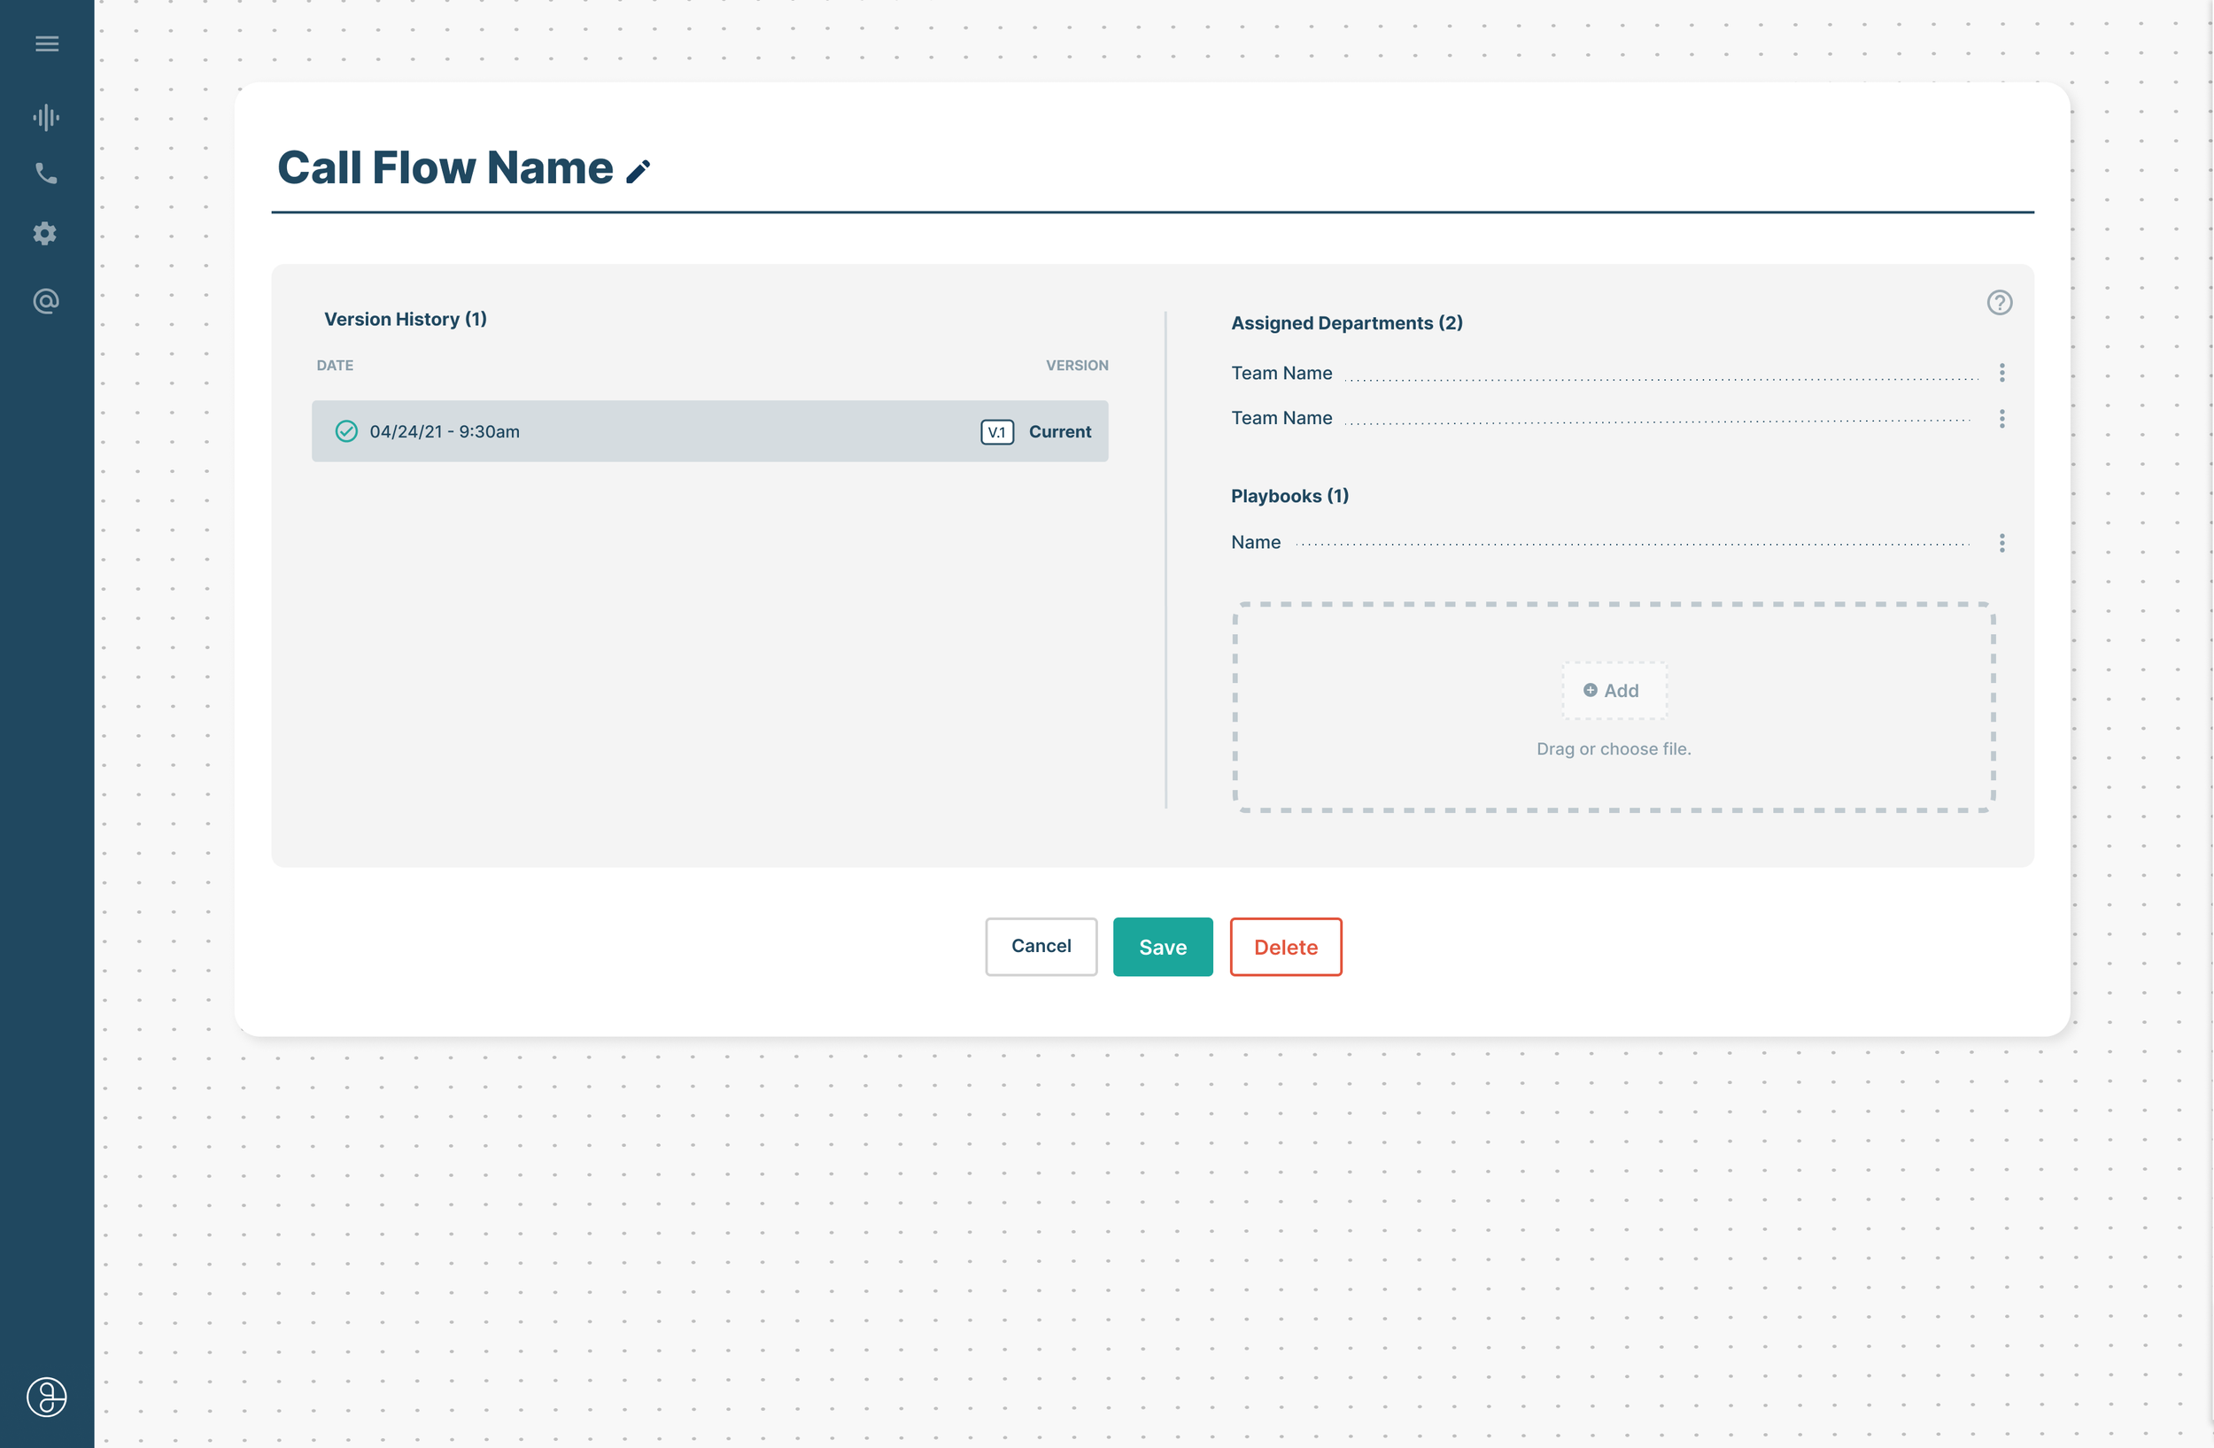2214x1448 pixels.
Task: Toggle the green checkmark on 04/24/21 version
Action: 346,431
